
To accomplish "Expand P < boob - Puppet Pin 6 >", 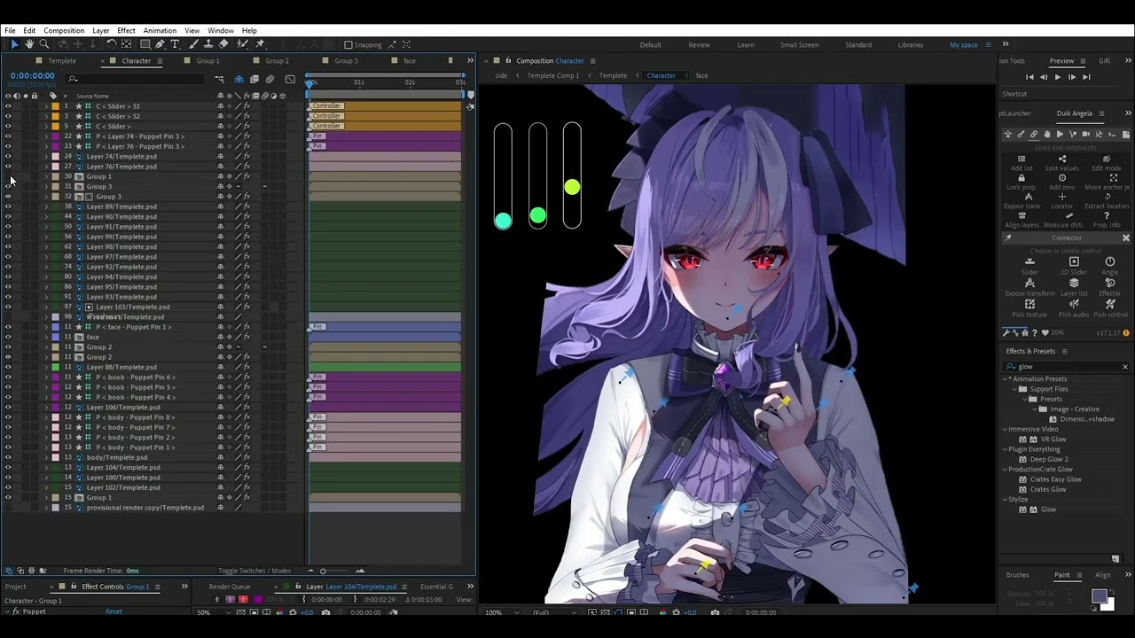I will [46, 377].
